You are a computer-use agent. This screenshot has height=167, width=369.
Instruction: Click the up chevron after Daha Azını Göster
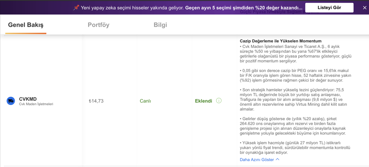[277, 159]
